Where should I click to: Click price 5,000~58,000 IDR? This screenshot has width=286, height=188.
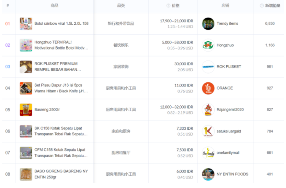tap(177, 42)
